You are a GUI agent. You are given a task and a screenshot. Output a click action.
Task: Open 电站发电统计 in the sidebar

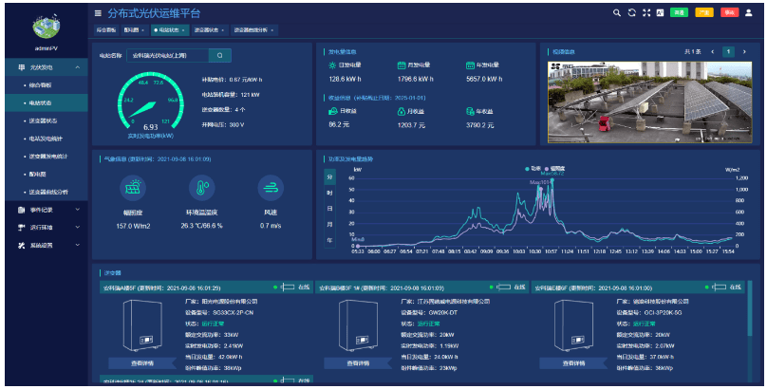coord(46,139)
